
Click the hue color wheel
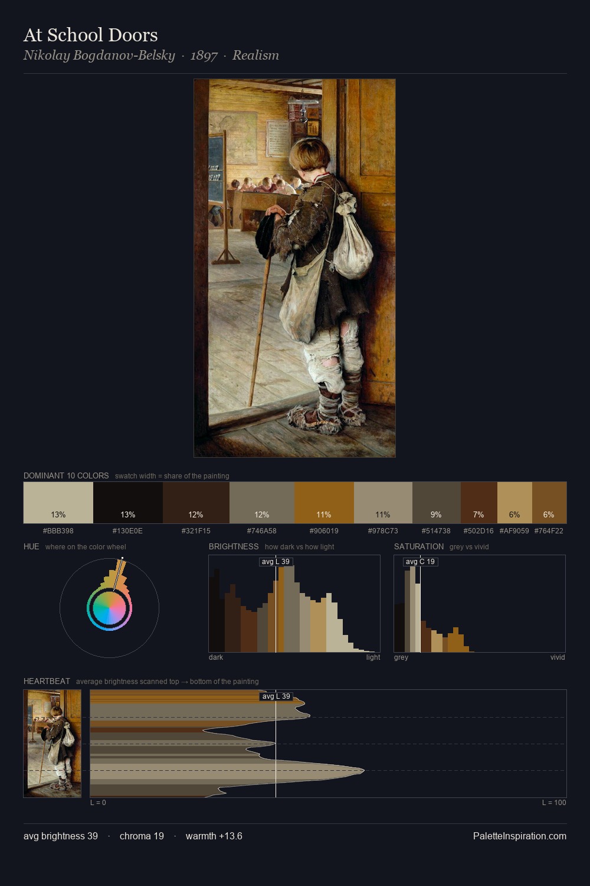point(109,608)
